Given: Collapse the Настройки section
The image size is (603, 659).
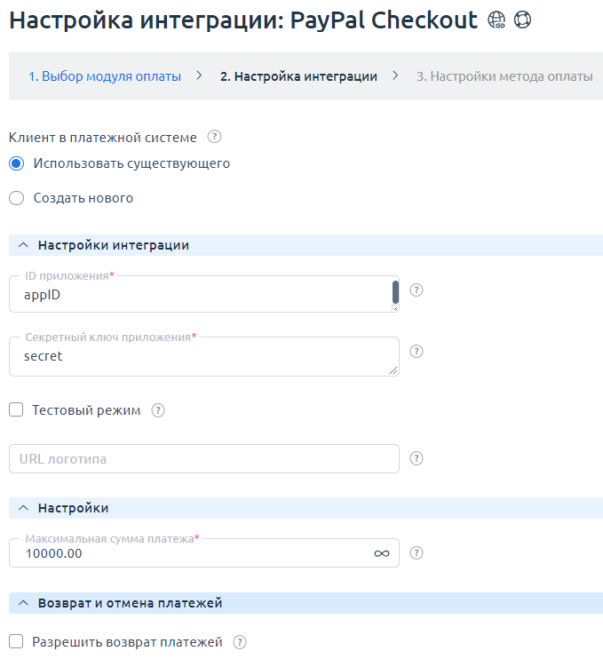Looking at the screenshot, I should pos(23,508).
